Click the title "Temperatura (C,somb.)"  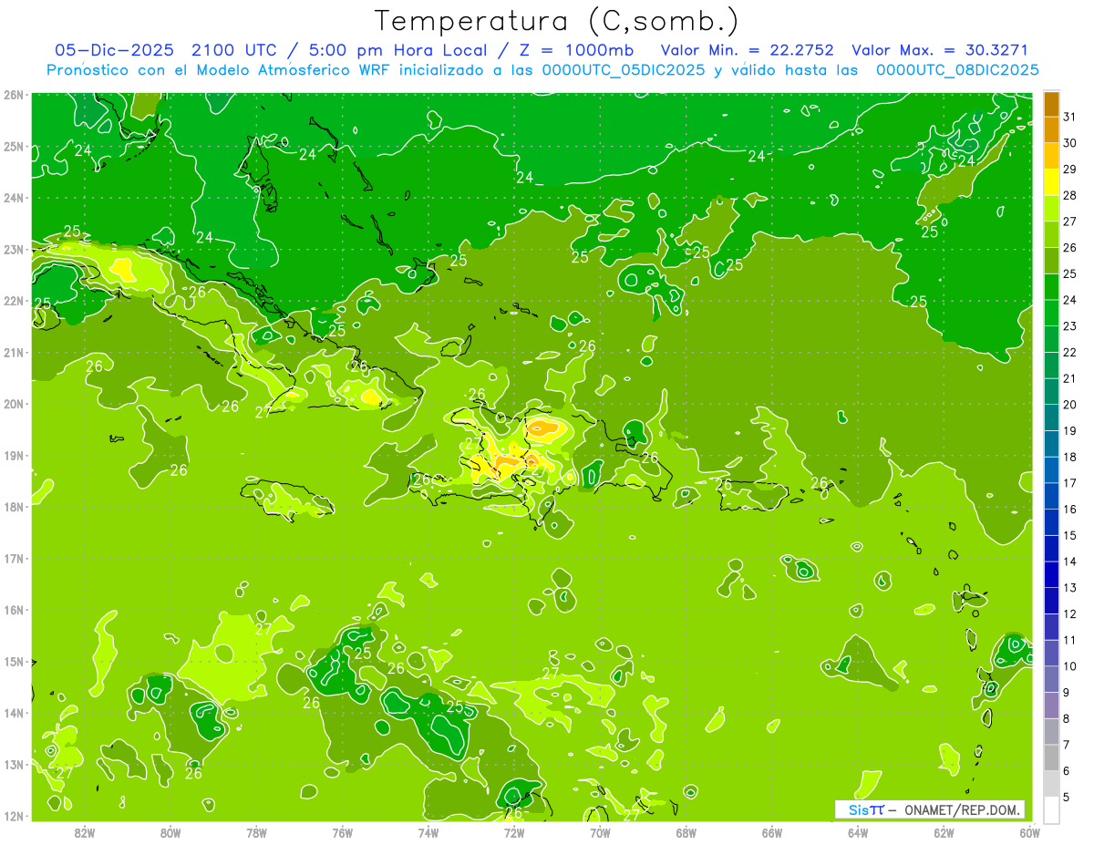(x=556, y=21)
